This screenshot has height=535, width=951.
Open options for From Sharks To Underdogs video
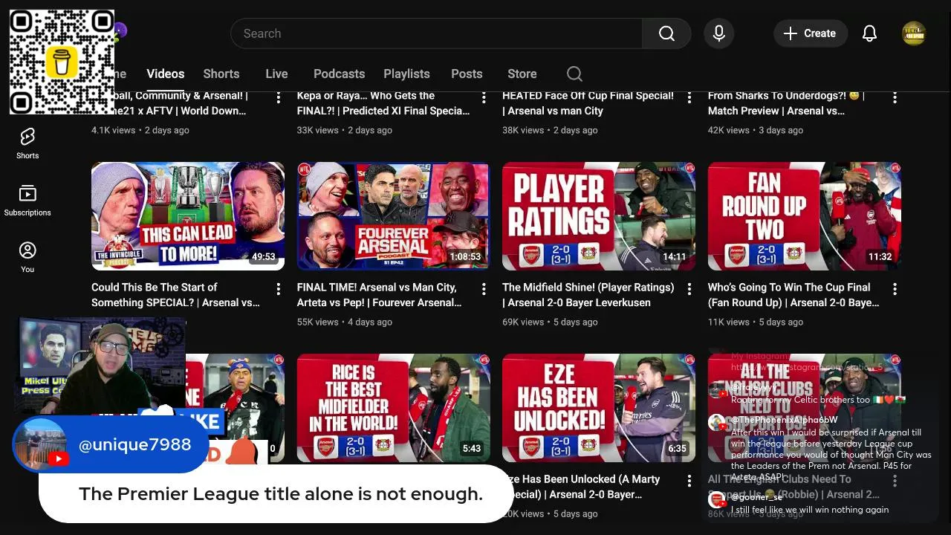[x=895, y=97]
